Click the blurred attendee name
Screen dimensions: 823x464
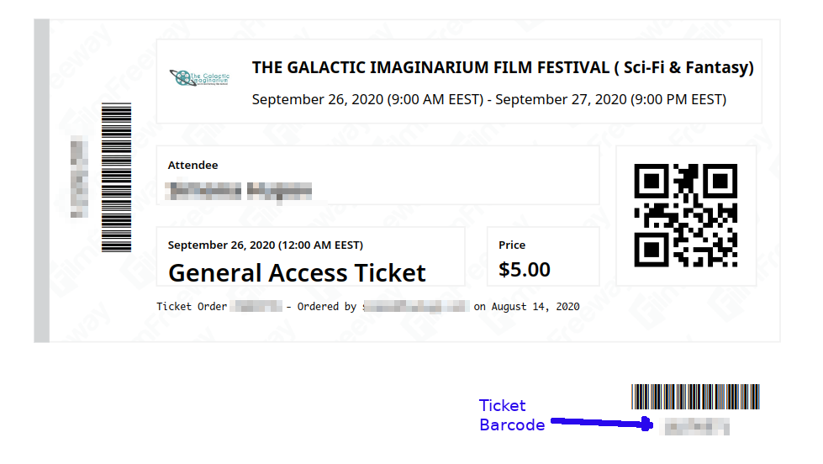[x=240, y=191]
